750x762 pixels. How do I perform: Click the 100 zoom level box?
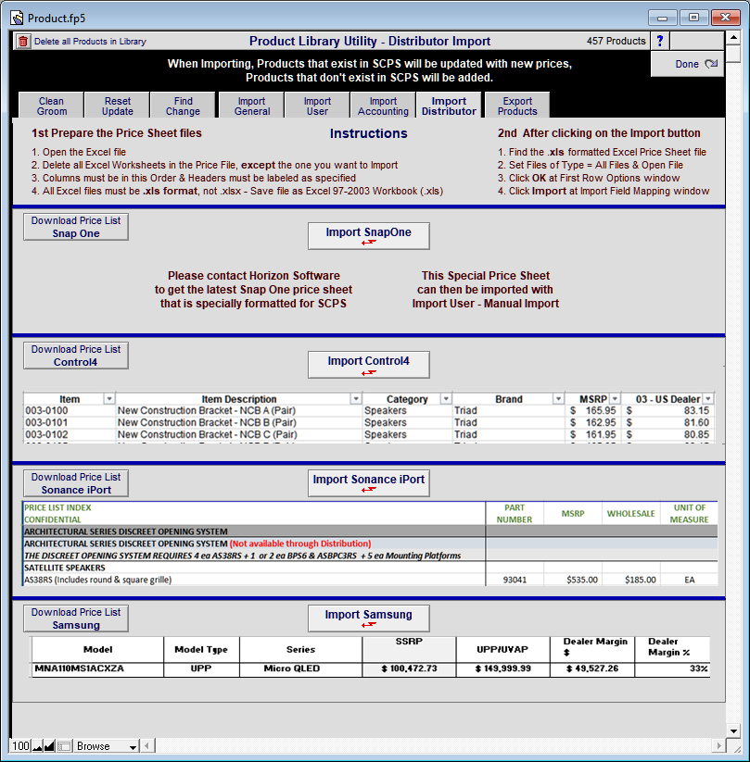[21, 746]
